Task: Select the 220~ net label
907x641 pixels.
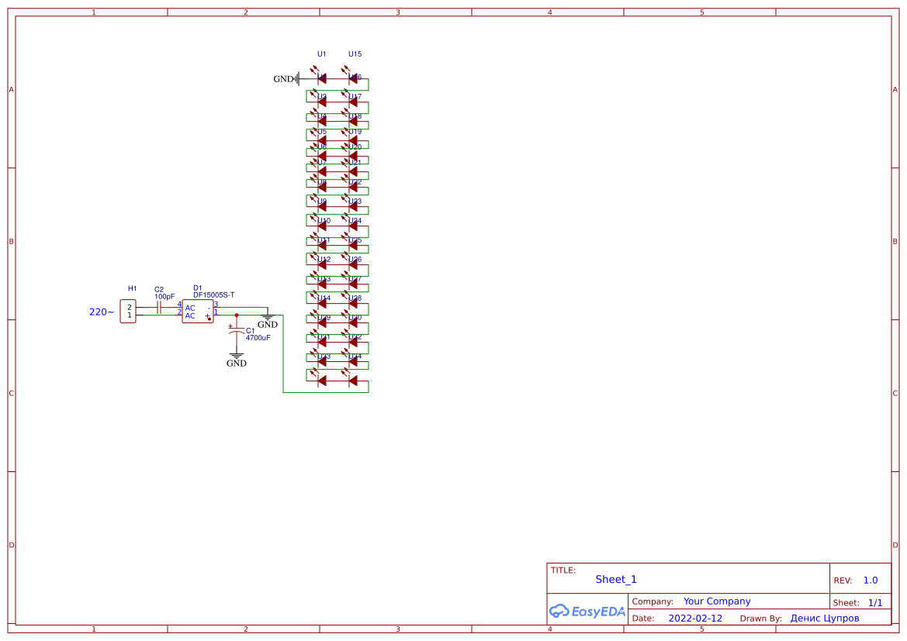Action: click(x=101, y=312)
